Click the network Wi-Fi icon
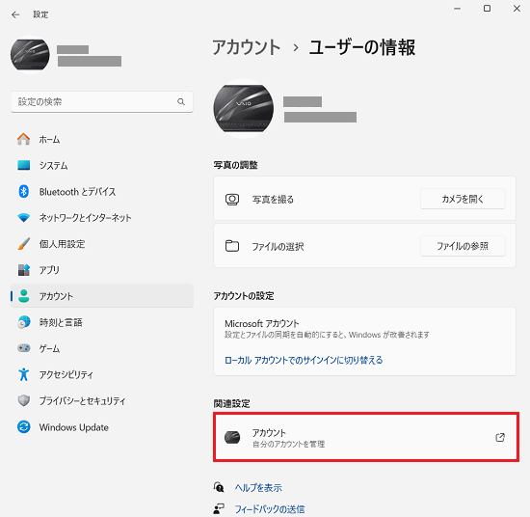This screenshot has height=517, width=530. 24,218
